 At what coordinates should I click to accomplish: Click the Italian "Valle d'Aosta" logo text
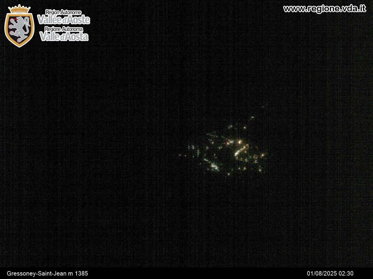click(x=64, y=36)
